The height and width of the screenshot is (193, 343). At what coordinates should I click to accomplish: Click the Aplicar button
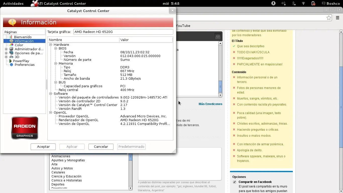[72, 147]
